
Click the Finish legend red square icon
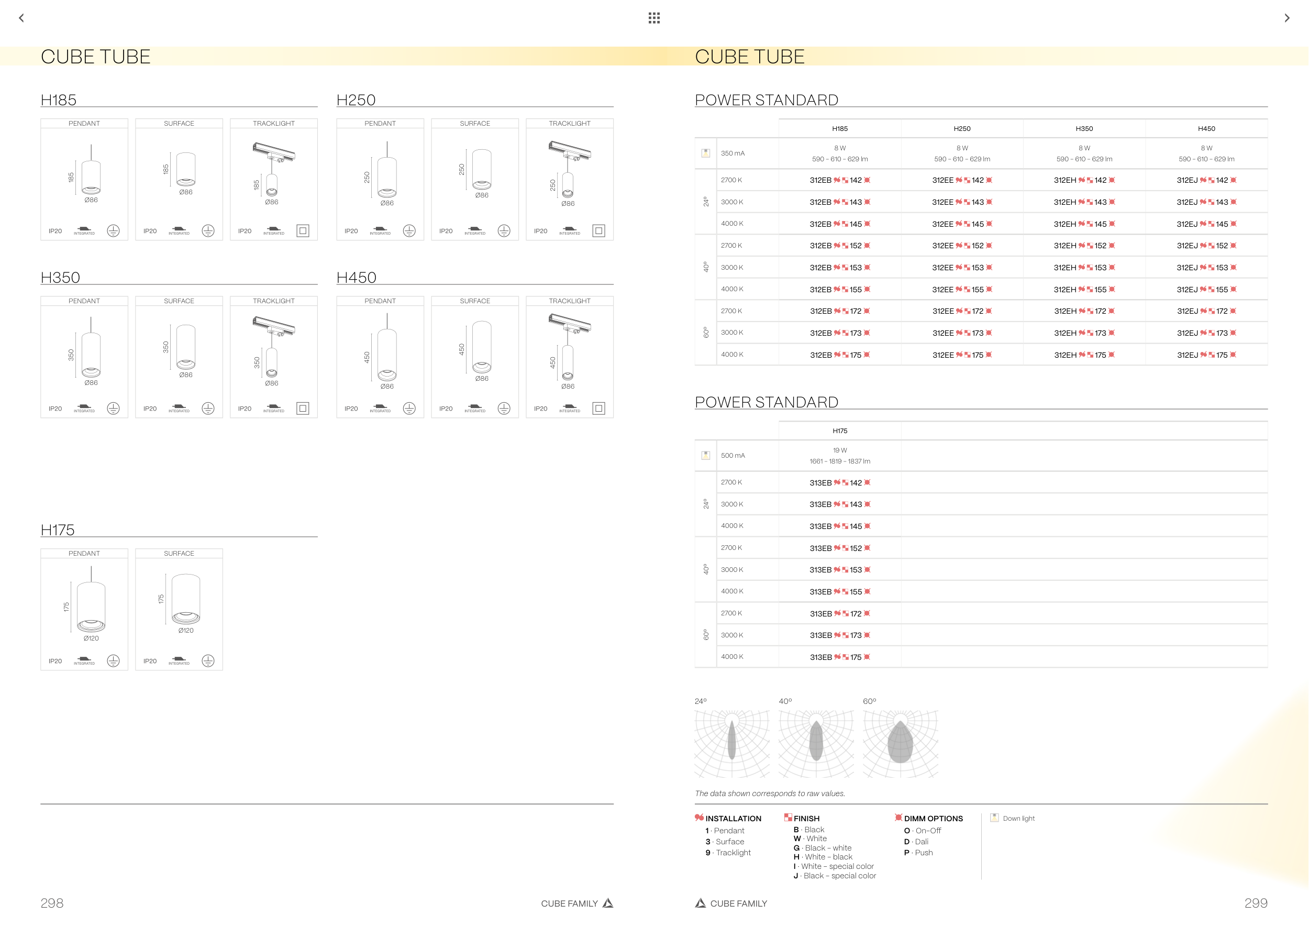(x=788, y=818)
